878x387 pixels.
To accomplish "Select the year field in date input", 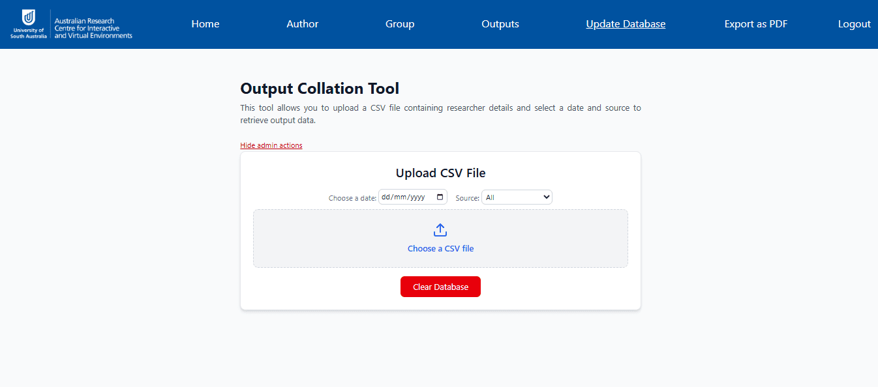I will point(417,197).
